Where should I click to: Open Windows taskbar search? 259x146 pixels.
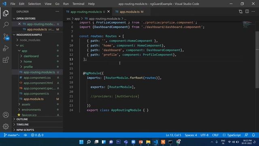pos(89,142)
